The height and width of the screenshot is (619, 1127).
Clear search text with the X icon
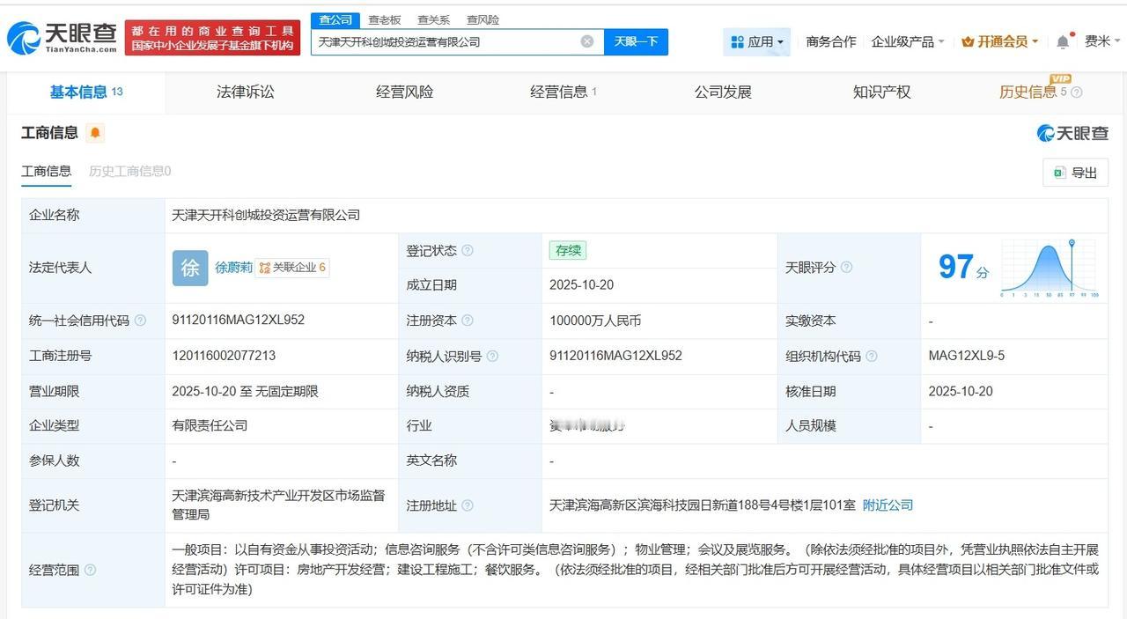[587, 41]
